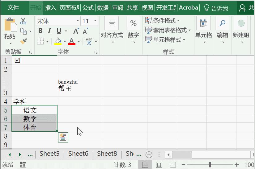Select row 3 header
This screenshot has width=255, height=169.
point(6,85)
